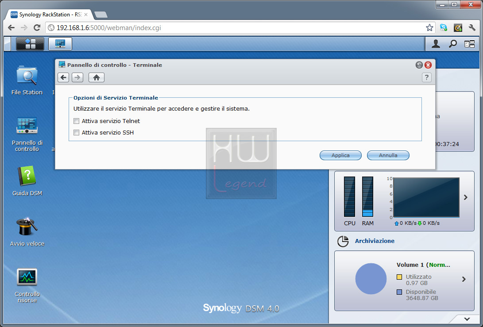Open Guida DSM help icon

[27, 181]
